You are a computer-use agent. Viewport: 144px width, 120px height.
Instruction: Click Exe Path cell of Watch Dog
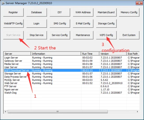[x=134, y=93]
